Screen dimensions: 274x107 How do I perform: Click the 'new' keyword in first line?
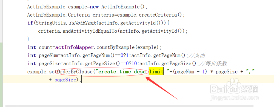tap(94, 7)
